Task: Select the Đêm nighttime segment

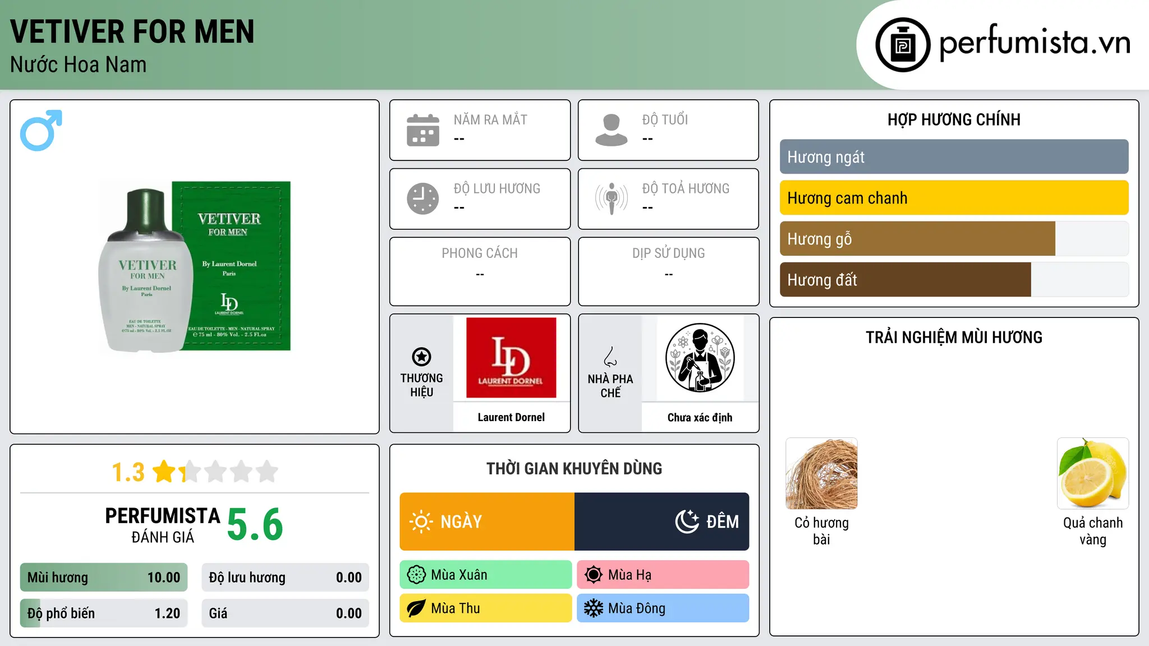Action: (x=662, y=522)
